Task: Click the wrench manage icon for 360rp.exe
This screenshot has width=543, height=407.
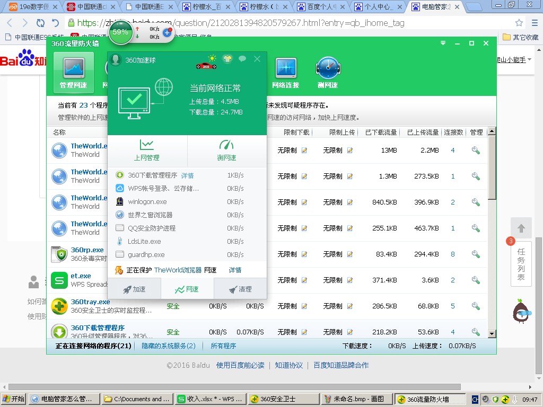Action: [476, 254]
